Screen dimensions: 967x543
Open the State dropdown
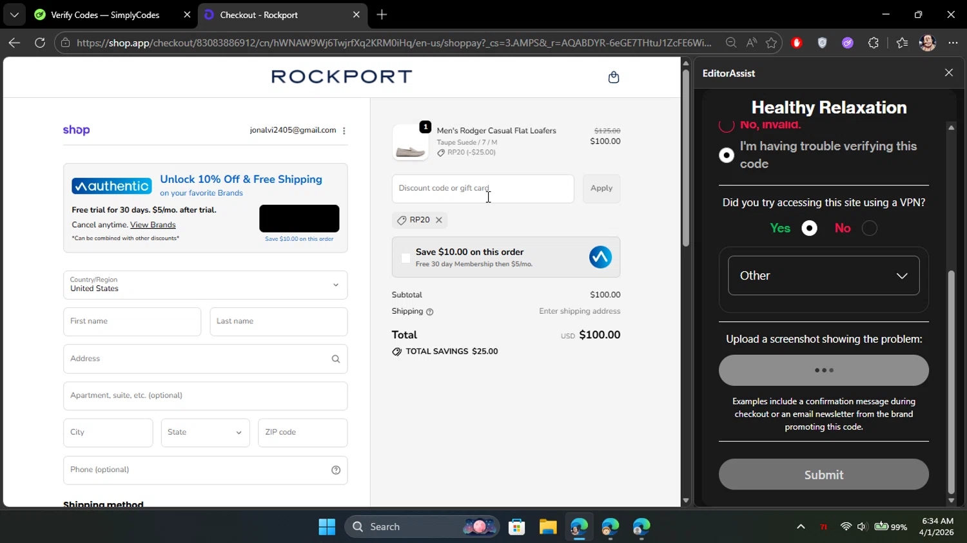[205, 433]
